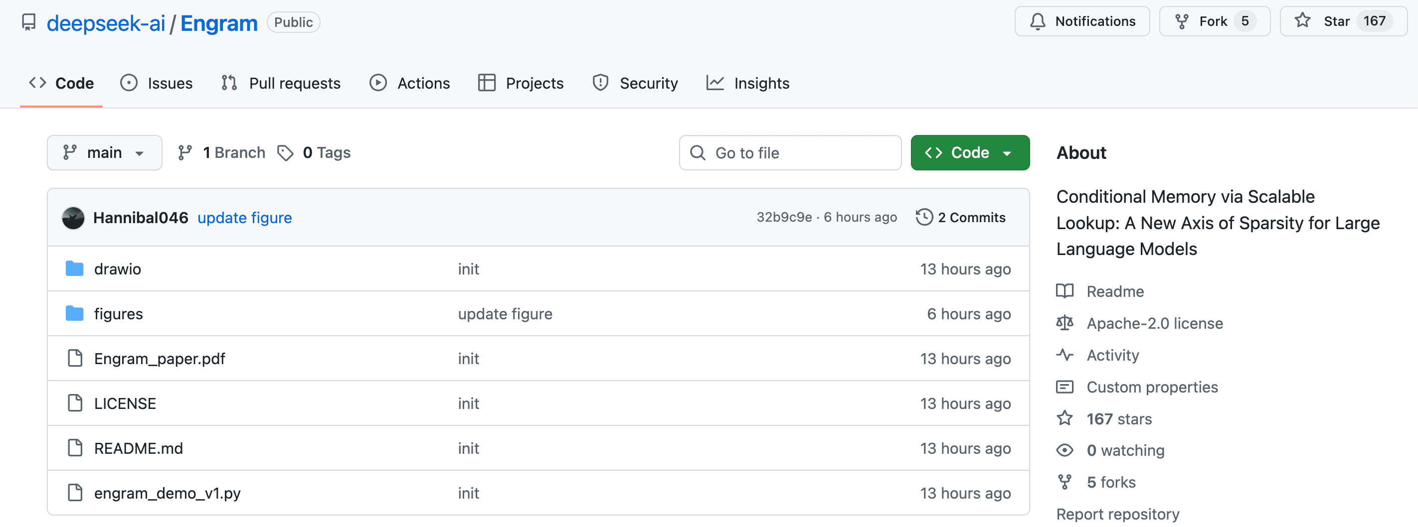Click the Notifications bell icon
This screenshot has height=527, width=1418.
pyautogui.click(x=1038, y=21)
